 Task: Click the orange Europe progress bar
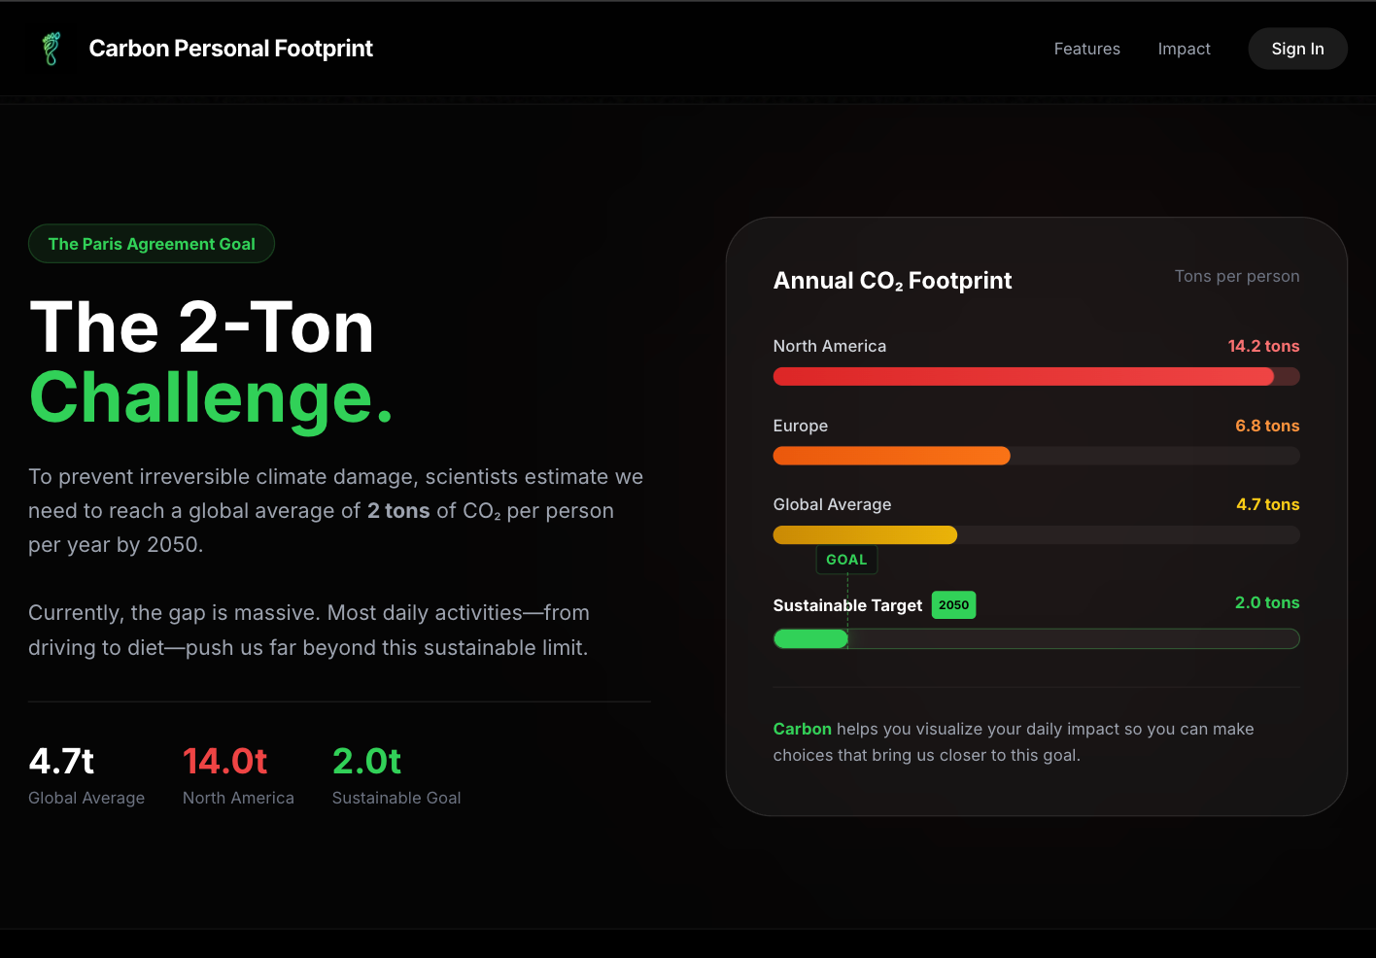[891, 456]
